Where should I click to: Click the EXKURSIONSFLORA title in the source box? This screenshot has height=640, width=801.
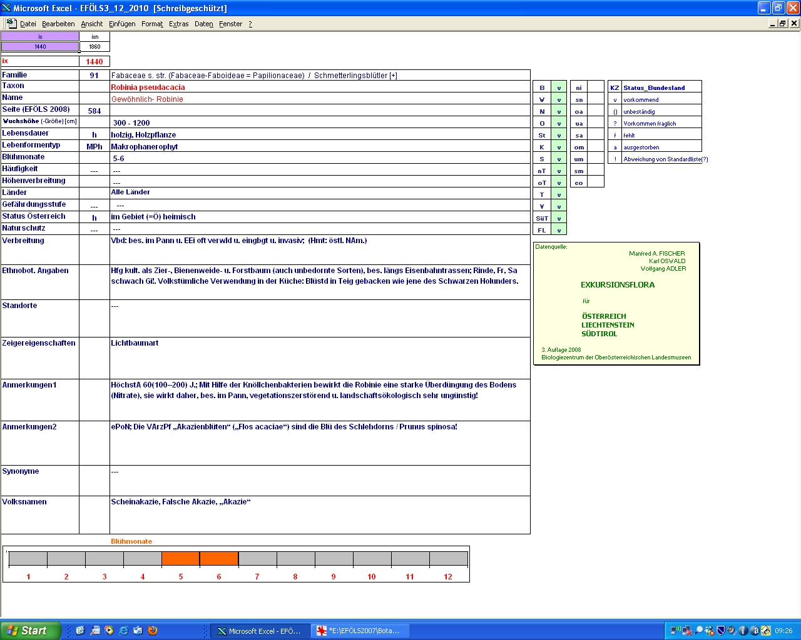(618, 285)
